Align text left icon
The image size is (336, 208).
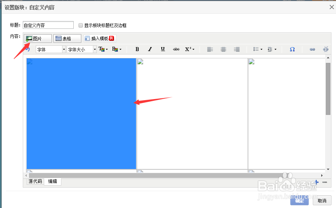click(210, 50)
